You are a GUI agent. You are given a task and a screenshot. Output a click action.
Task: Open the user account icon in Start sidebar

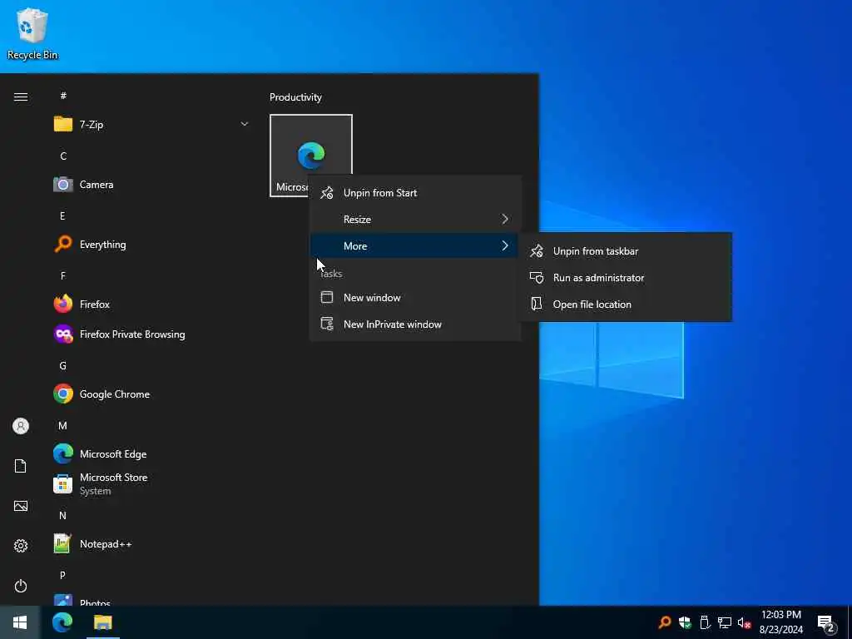click(x=21, y=426)
